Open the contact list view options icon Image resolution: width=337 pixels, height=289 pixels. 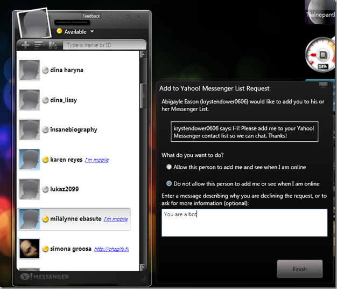(x=39, y=45)
